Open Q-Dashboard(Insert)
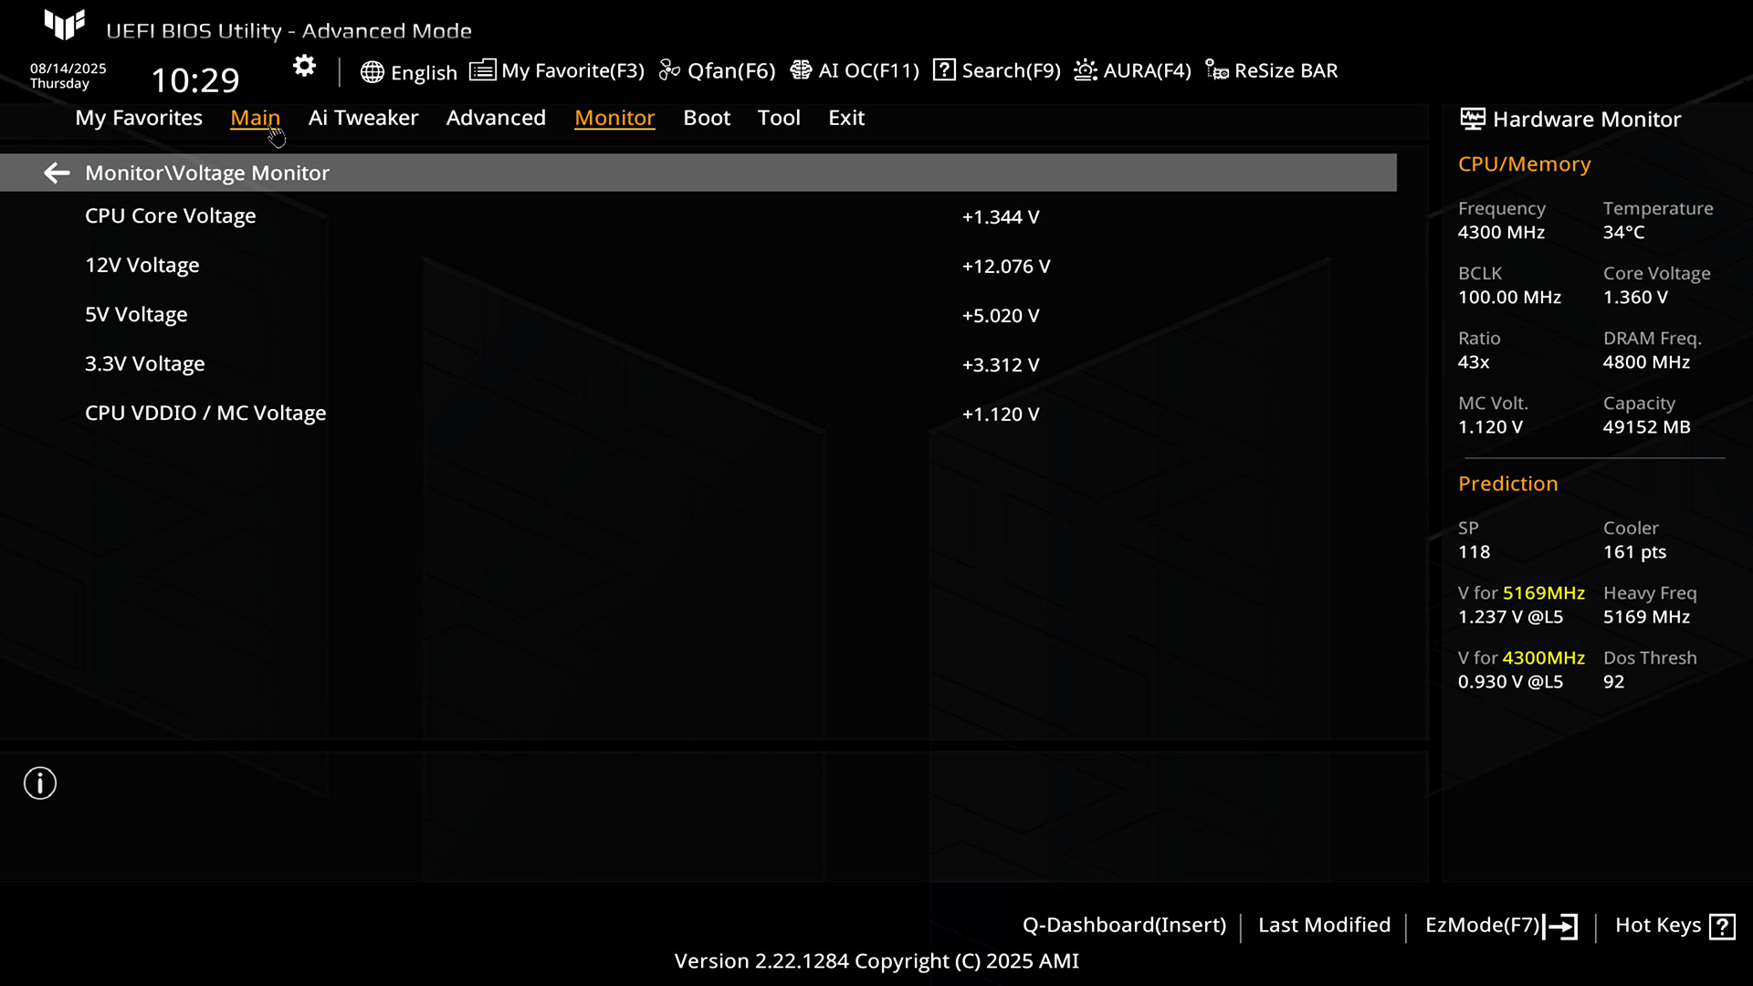Image resolution: width=1753 pixels, height=986 pixels. pos(1124,926)
